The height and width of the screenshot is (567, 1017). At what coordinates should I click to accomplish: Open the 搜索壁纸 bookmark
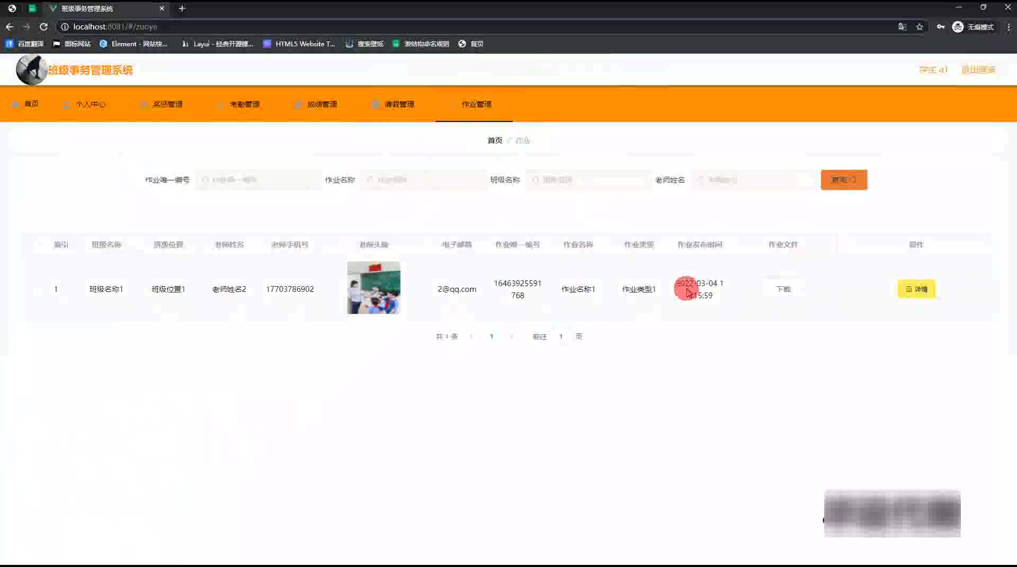tap(364, 44)
